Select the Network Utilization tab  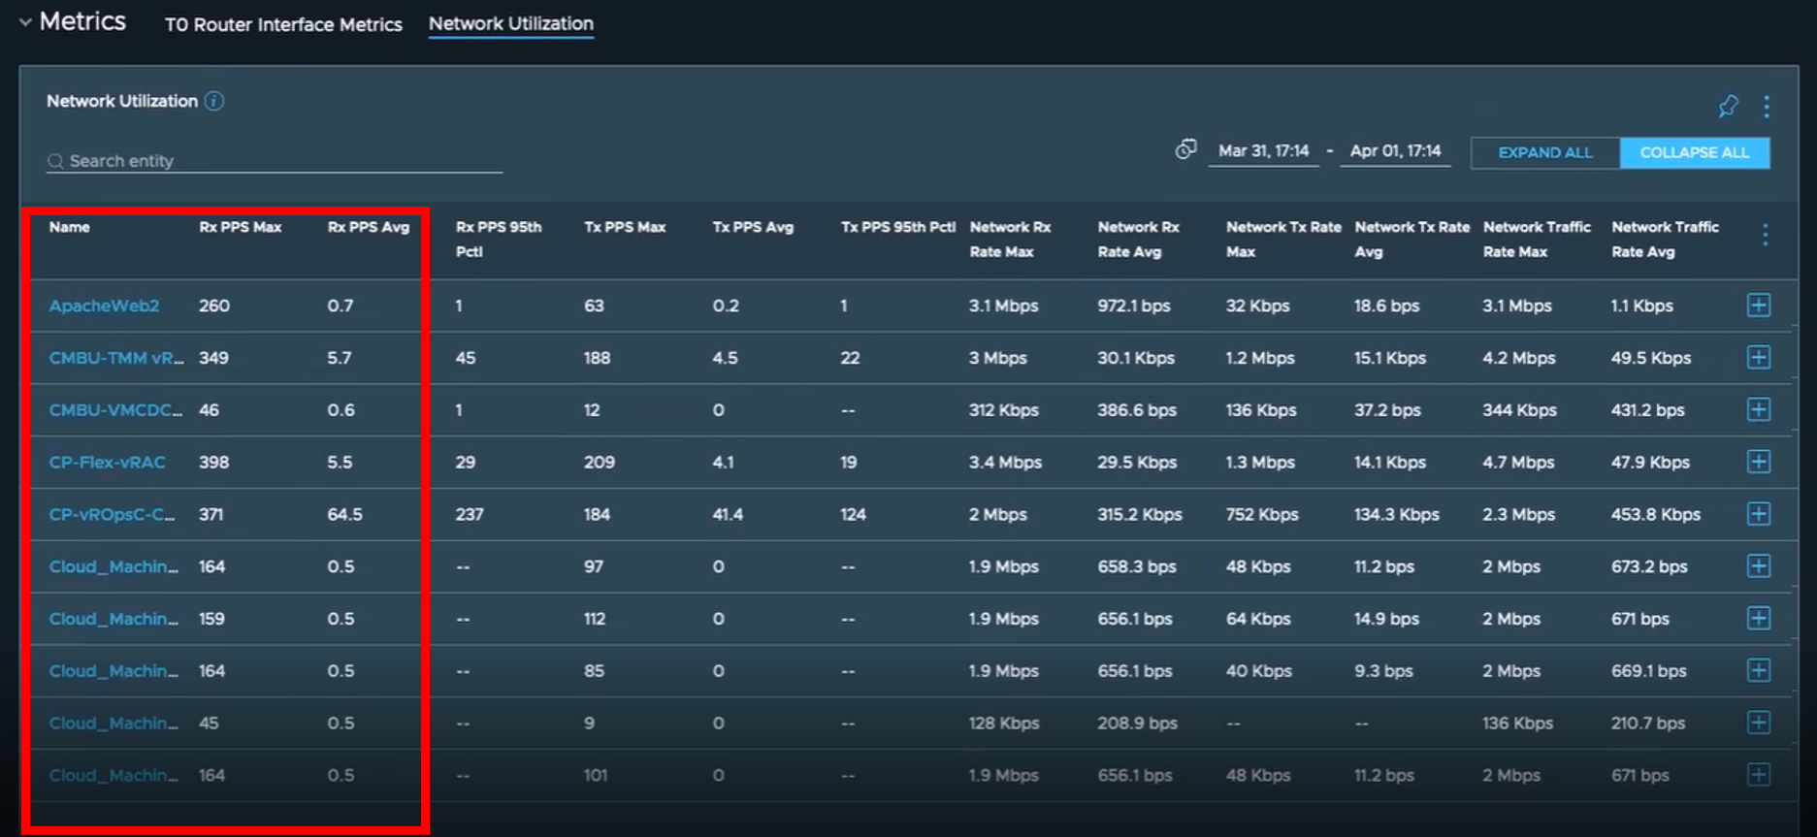pos(510,23)
